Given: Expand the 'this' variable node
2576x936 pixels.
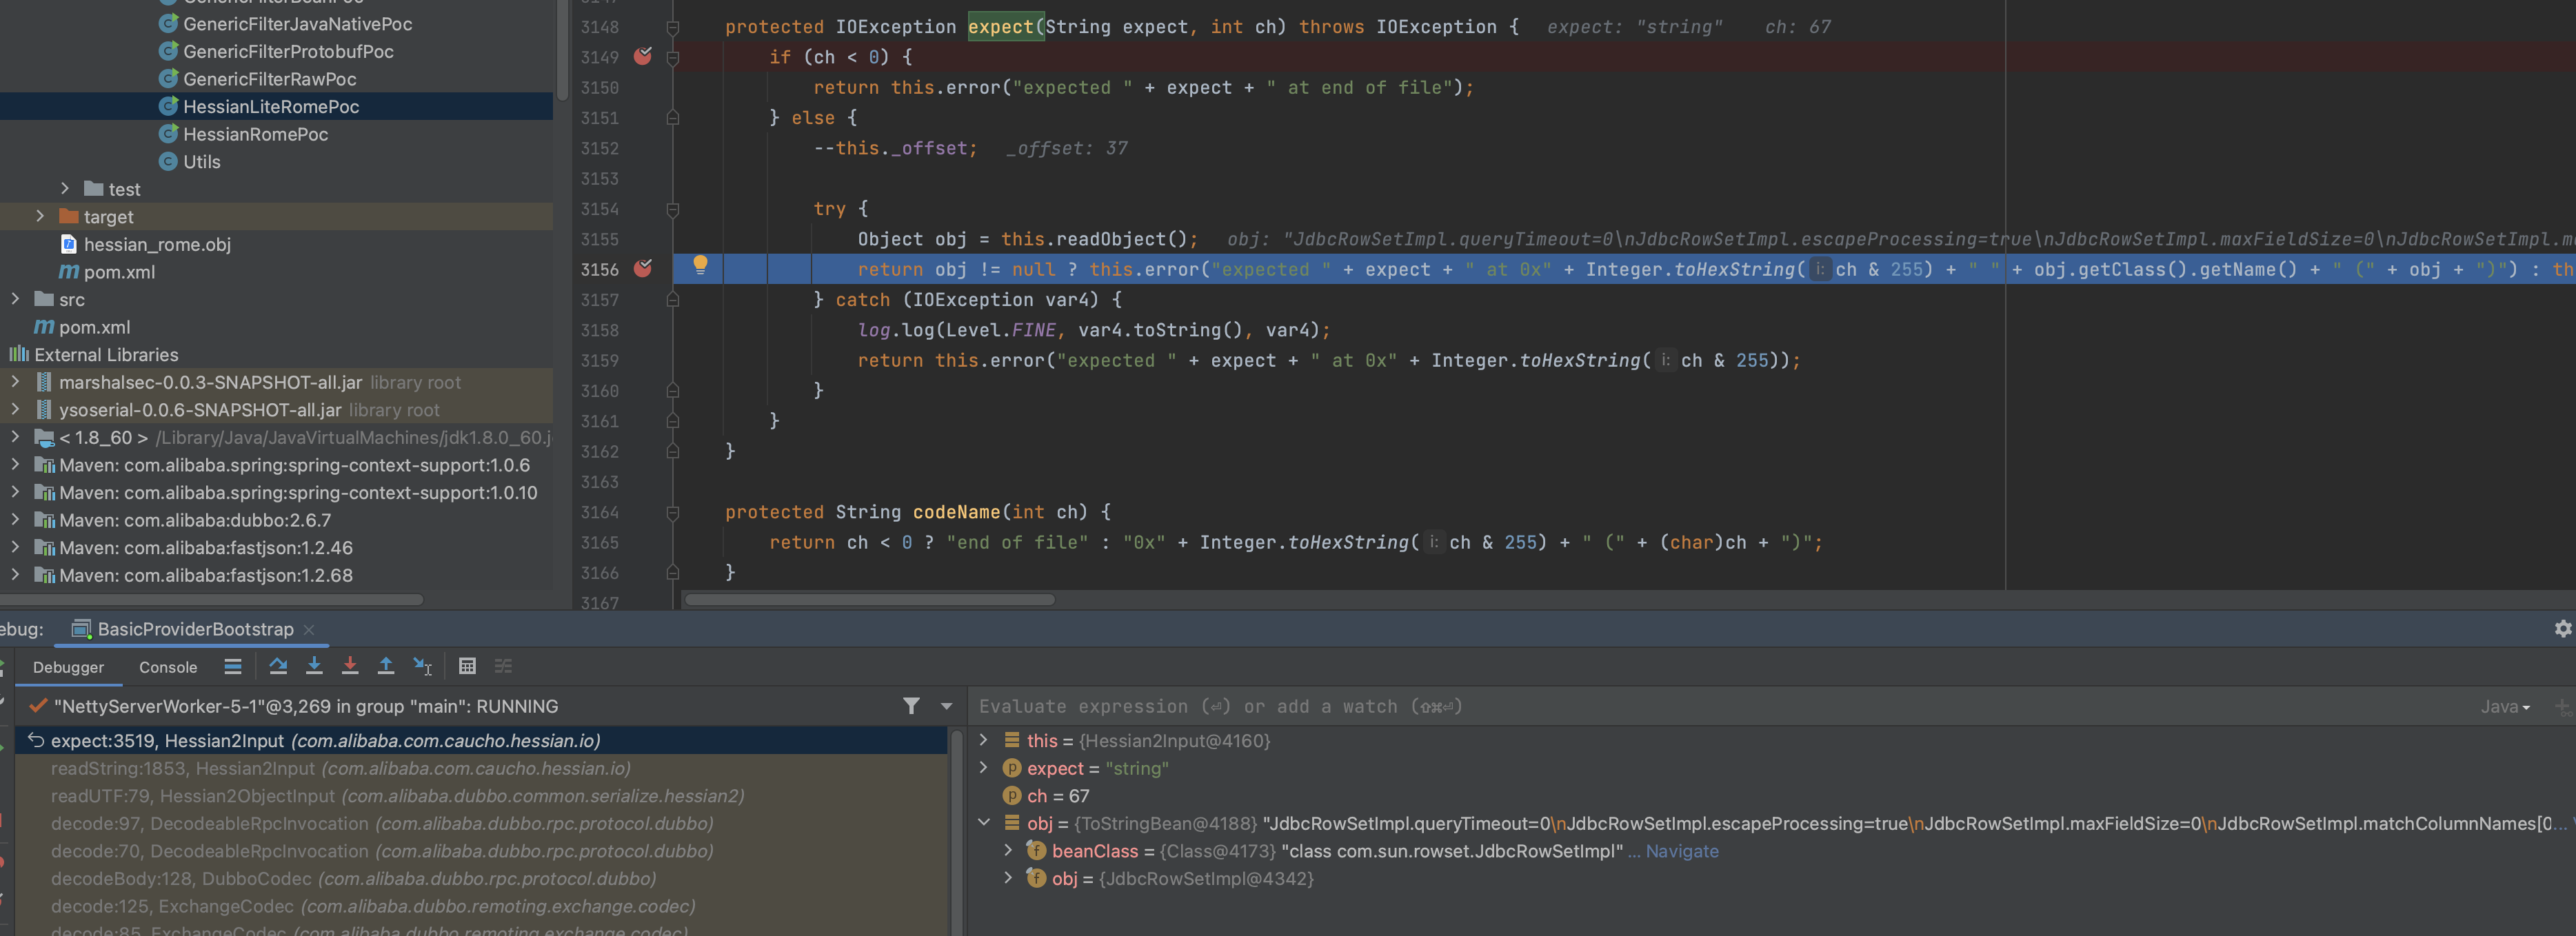Looking at the screenshot, I should pos(984,740).
